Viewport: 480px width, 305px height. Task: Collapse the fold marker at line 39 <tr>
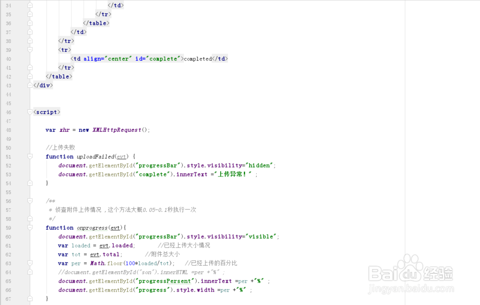pos(30,50)
